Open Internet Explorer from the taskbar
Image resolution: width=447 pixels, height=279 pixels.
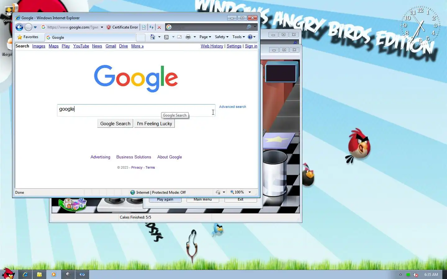pos(25,274)
